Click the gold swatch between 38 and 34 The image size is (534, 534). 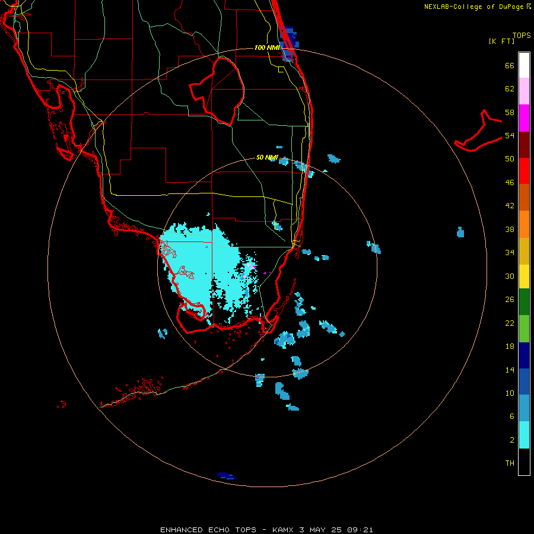tap(524, 251)
